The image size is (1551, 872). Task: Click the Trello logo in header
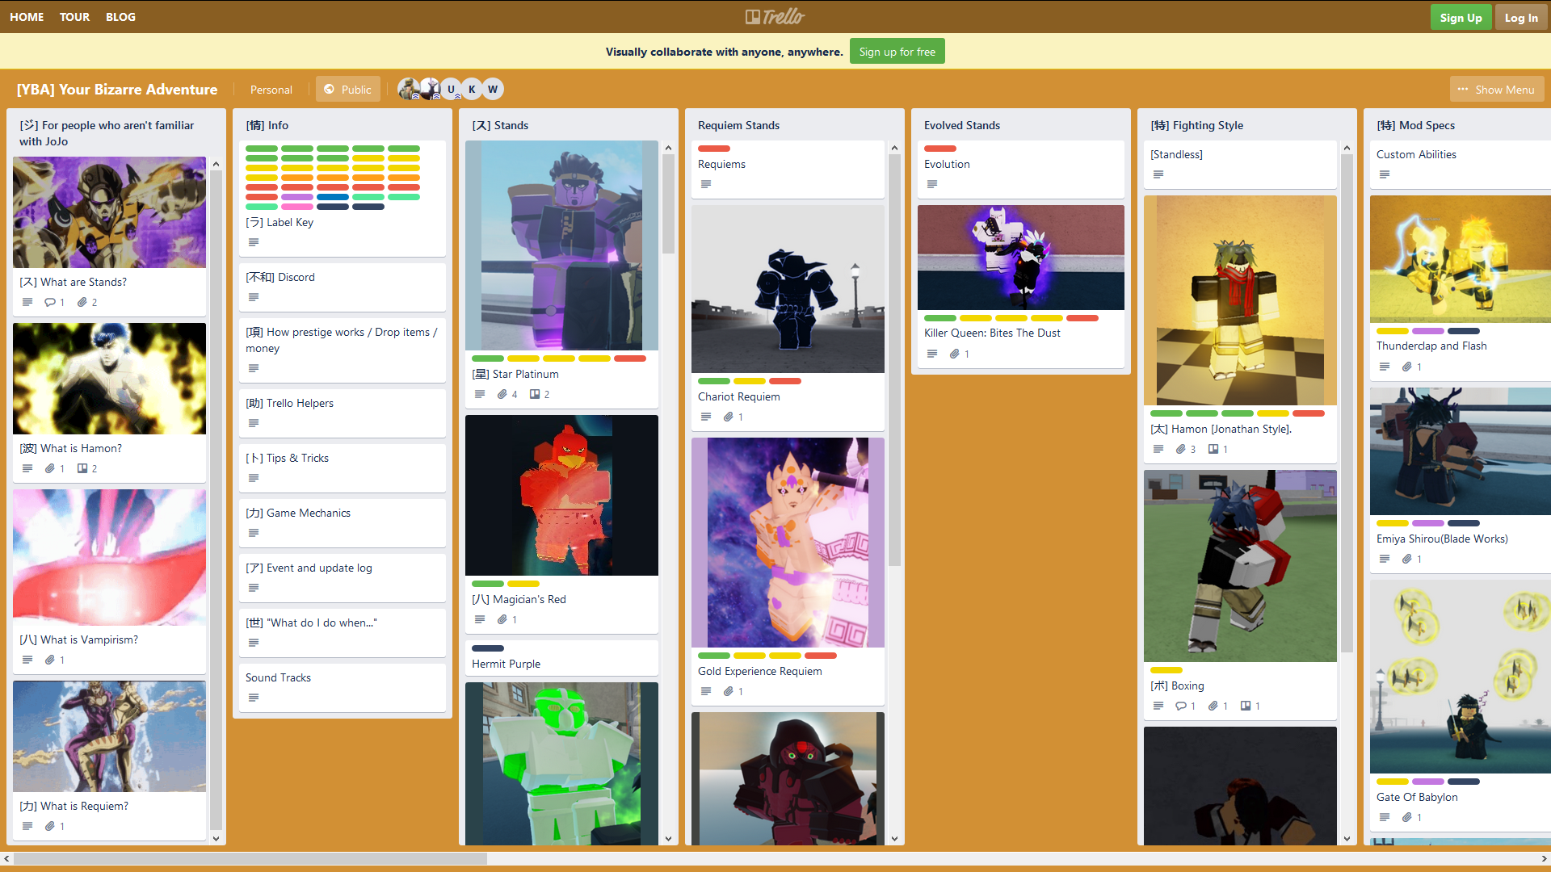pyautogui.click(x=775, y=16)
